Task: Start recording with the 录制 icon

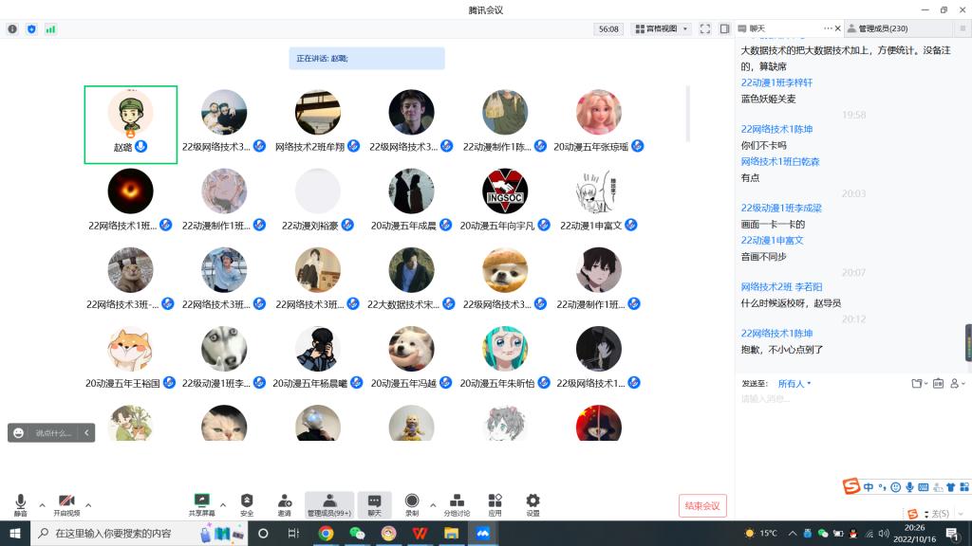Action: click(x=412, y=503)
